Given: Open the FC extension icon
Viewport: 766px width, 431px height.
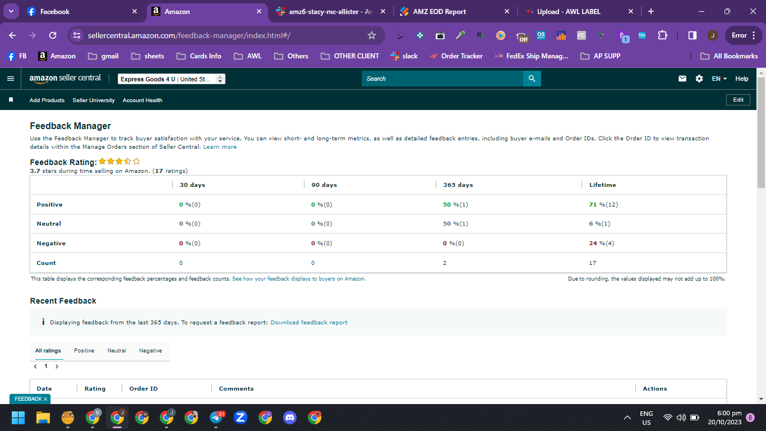Looking at the screenshot, I should coord(582,35).
